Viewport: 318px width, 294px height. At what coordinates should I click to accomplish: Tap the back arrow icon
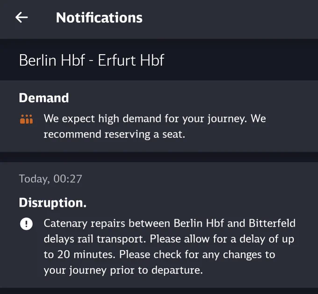point(22,17)
